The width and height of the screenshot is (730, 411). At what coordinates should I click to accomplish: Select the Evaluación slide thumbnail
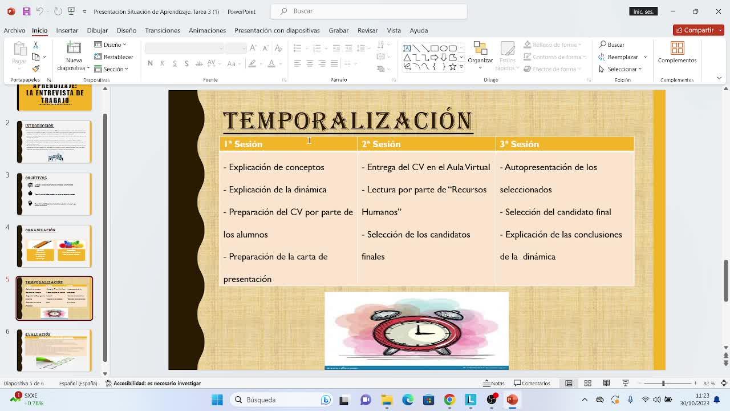point(54,350)
